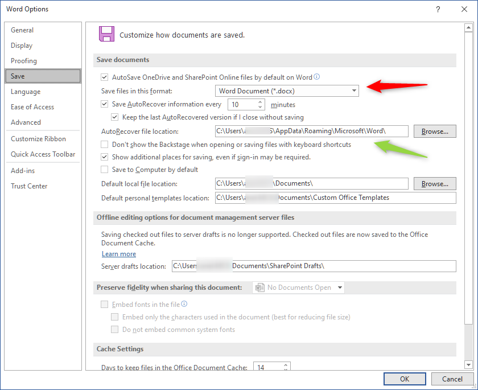This screenshot has width=478, height=390.
Task: Decrease AutoRecover minutes with down arrow
Action: pyautogui.click(x=259, y=106)
